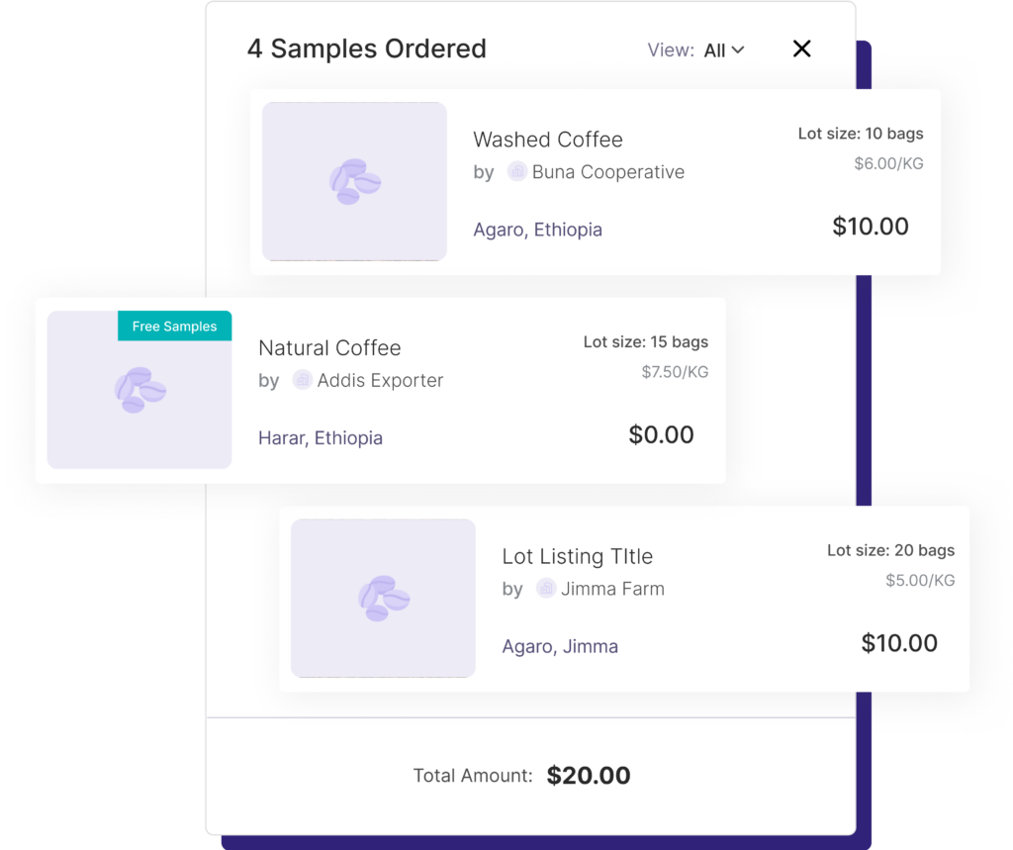Open the Washed Coffee thumbnail image

pos(354,181)
